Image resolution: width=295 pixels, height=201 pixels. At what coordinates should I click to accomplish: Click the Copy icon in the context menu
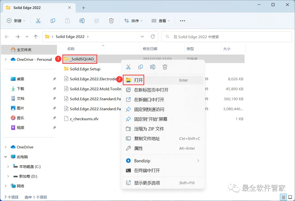tap(141, 67)
